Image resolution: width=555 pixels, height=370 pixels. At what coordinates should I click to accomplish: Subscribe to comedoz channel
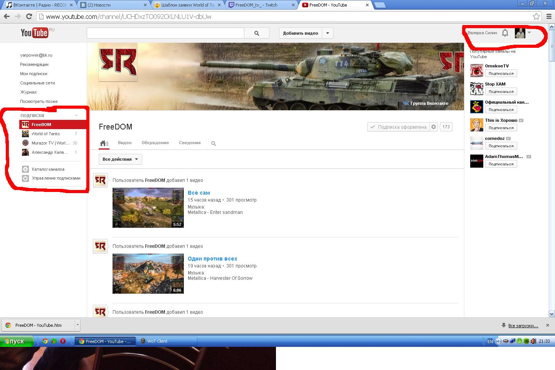[x=501, y=146]
